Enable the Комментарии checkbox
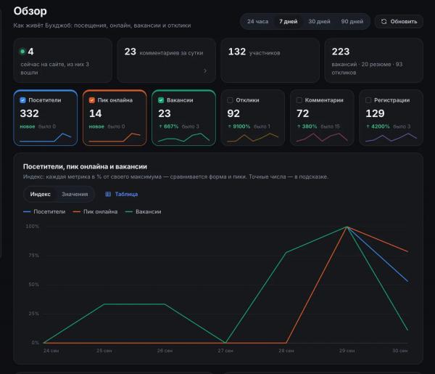This screenshot has width=435, height=374. click(x=299, y=100)
